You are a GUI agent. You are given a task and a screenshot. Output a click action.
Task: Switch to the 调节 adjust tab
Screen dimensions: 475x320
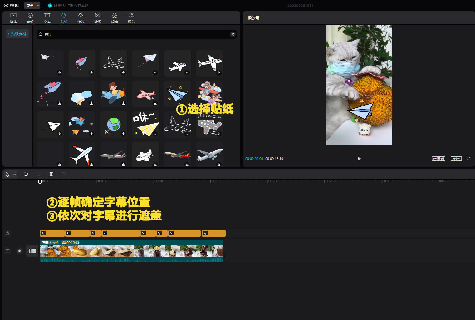coord(131,17)
